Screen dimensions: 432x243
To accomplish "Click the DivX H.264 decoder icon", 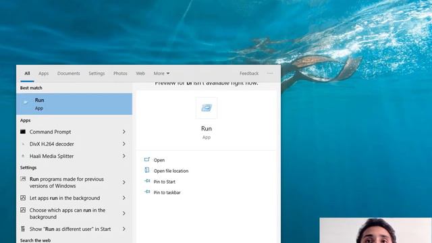I will (x=23, y=144).
